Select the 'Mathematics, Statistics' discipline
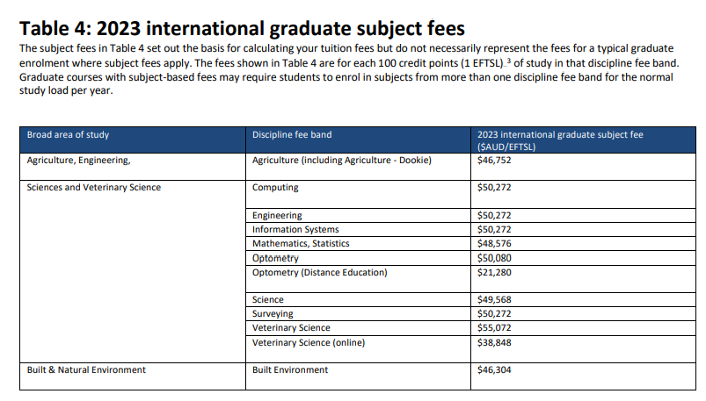 click(301, 244)
